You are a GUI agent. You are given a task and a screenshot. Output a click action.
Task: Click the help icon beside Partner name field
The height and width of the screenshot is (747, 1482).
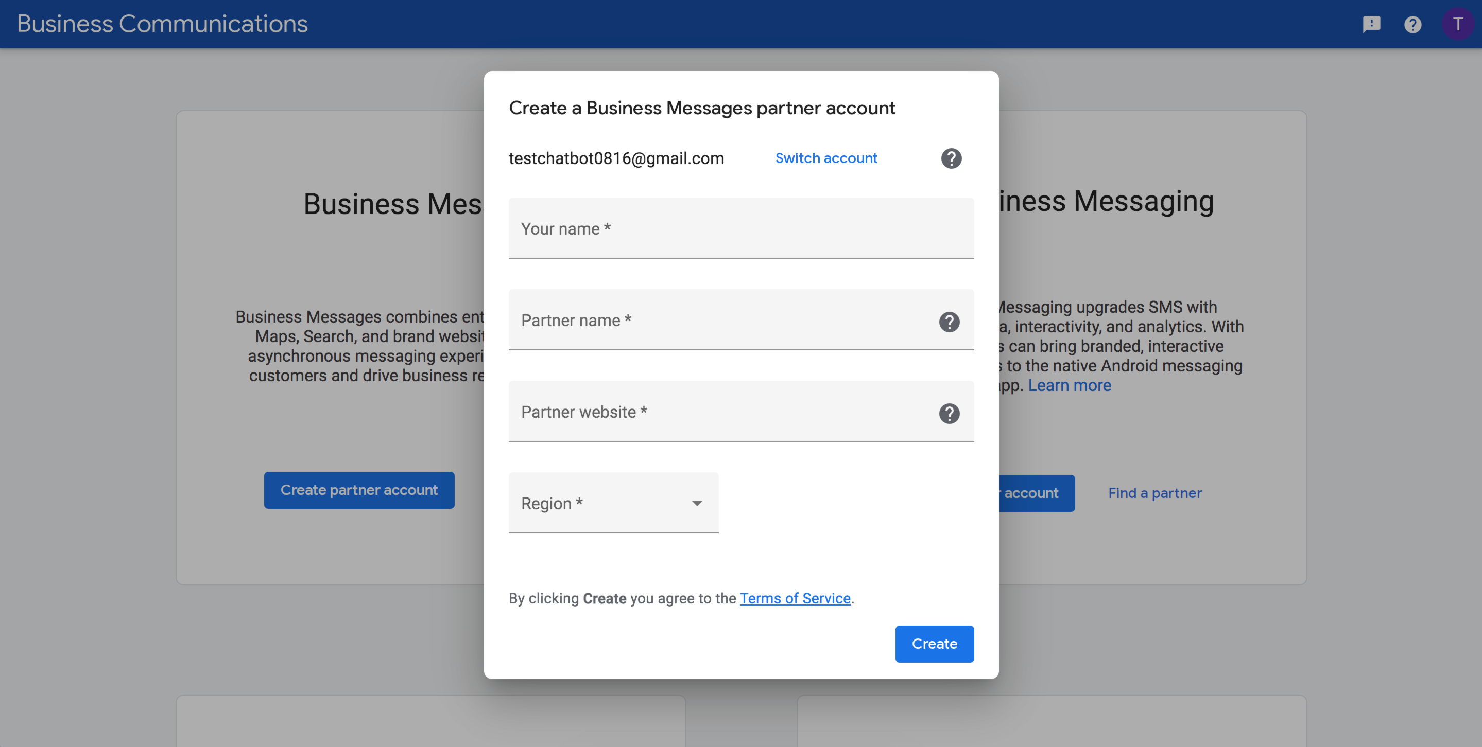click(x=949, y=322)
